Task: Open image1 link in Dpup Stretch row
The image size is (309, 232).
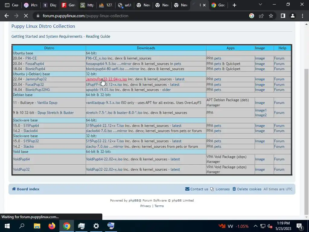Action: click(x=261, y=110)
